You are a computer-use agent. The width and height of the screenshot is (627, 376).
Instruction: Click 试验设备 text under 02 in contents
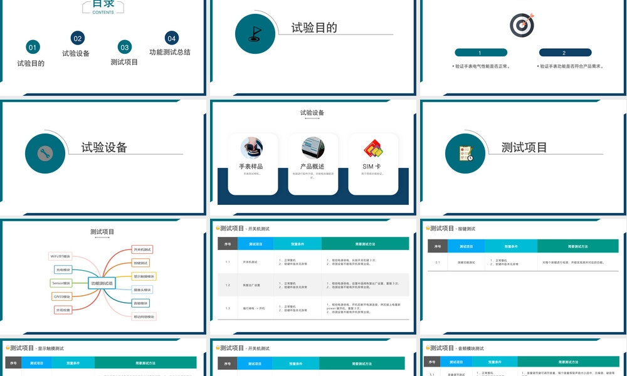coord(76,53)
